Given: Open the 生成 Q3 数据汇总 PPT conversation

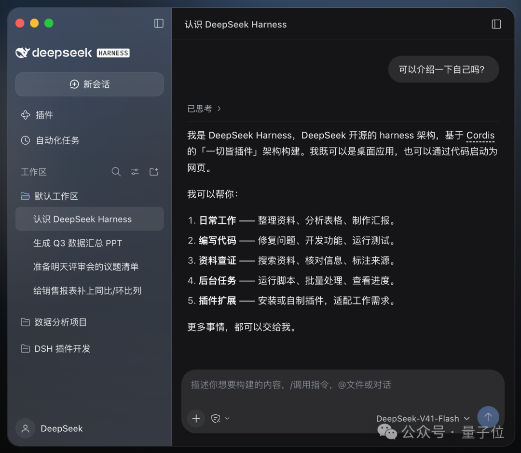Looking at the screenshot, I should point(78,243).
